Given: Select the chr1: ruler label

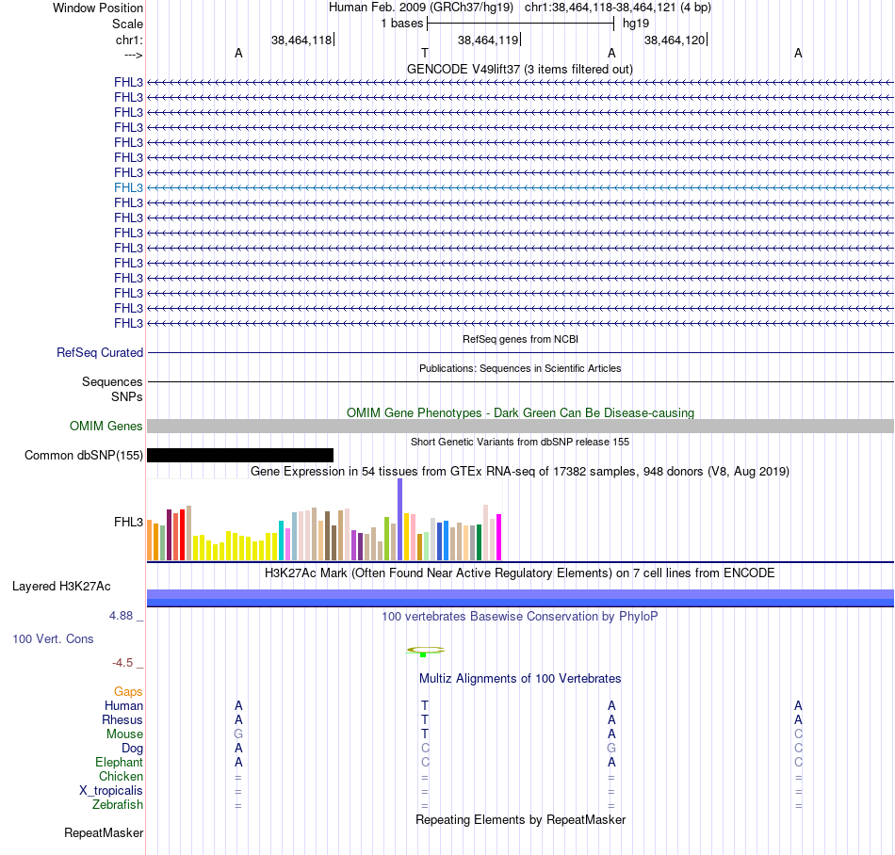Looking at the screenshot, I should (x=129, y=40).
